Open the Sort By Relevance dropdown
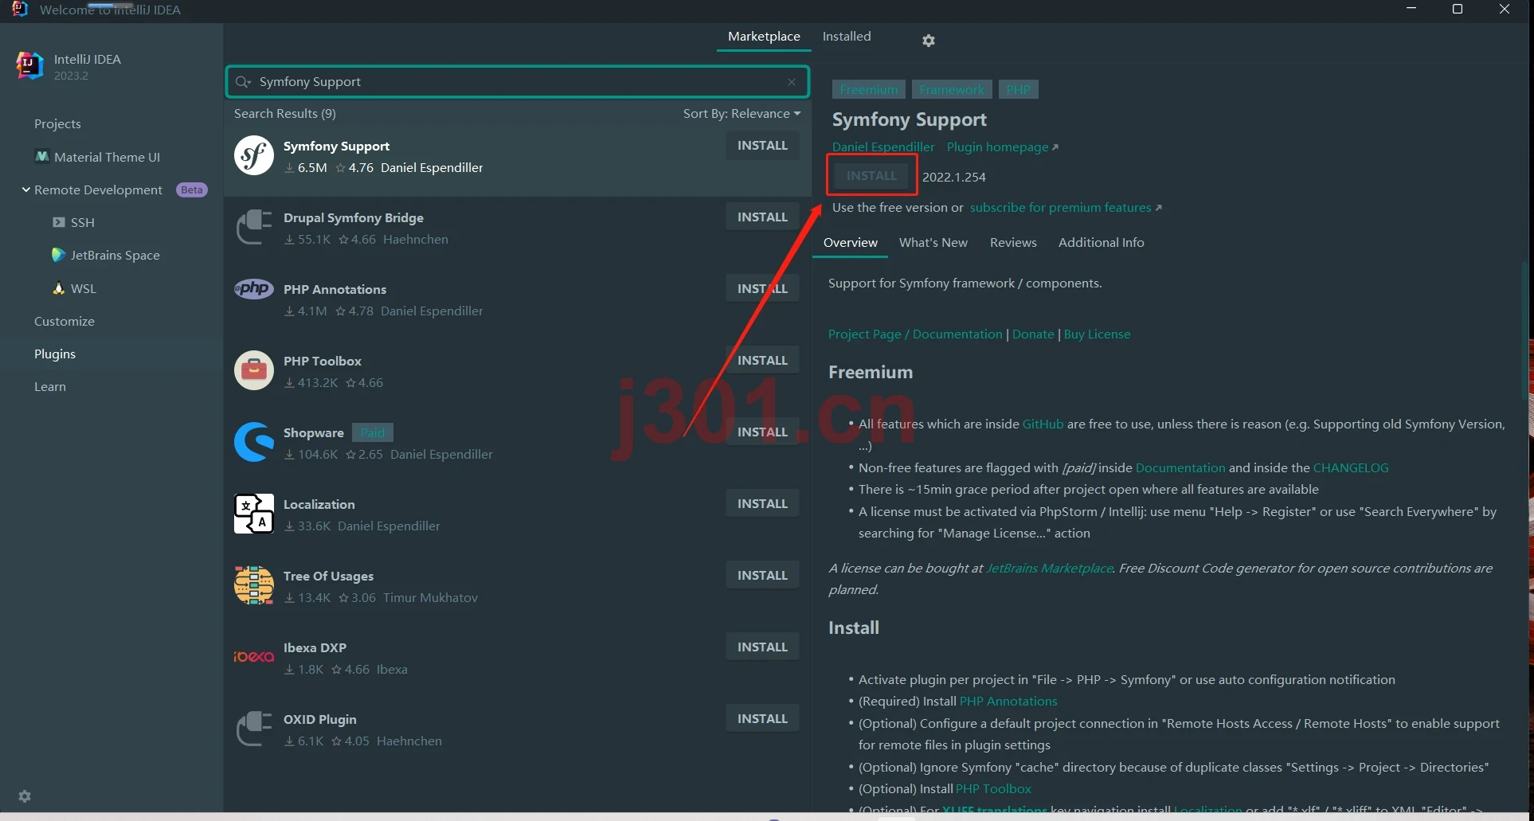The image size is (1534, 821). tap(742, 114)
